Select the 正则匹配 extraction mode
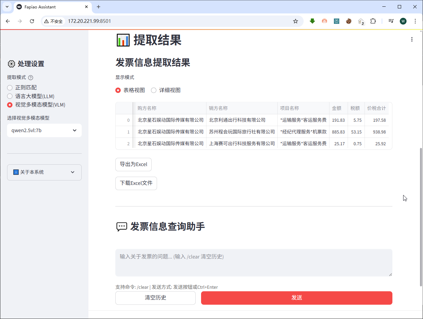Viewport: 423px width, 319px height. coord(9,87)
